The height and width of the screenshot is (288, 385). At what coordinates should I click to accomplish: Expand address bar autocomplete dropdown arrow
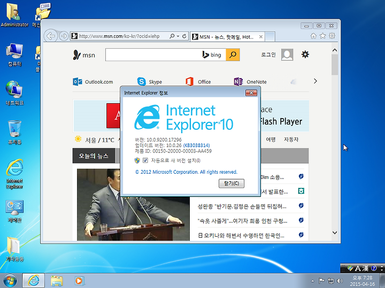click(x=178, y=36)
